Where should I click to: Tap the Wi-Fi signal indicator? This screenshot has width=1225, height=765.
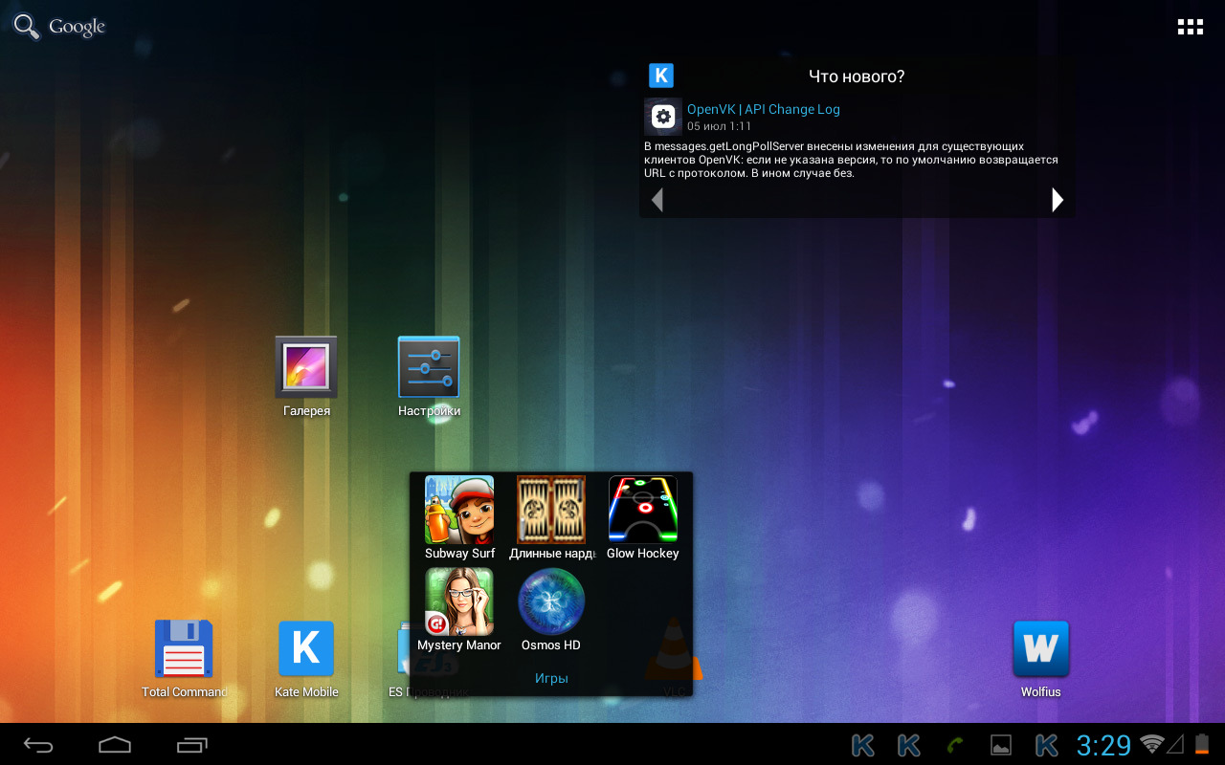click(x=1152, y=744)
